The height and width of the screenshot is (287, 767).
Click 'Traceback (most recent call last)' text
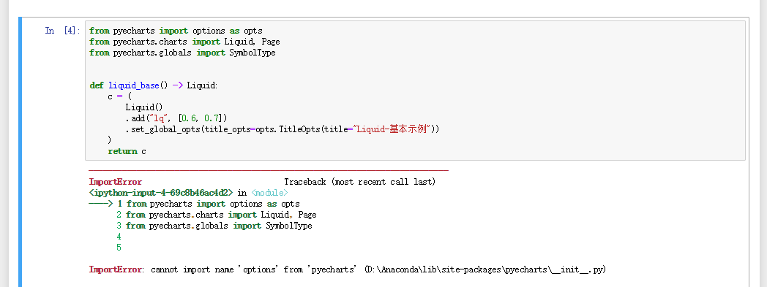coord(359,182)
